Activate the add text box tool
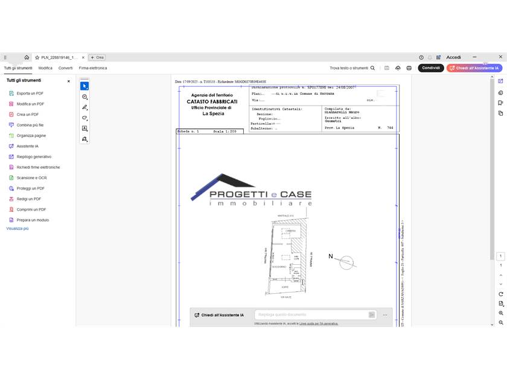This screenshot has height=380, width=507. (x=84, y=128)
